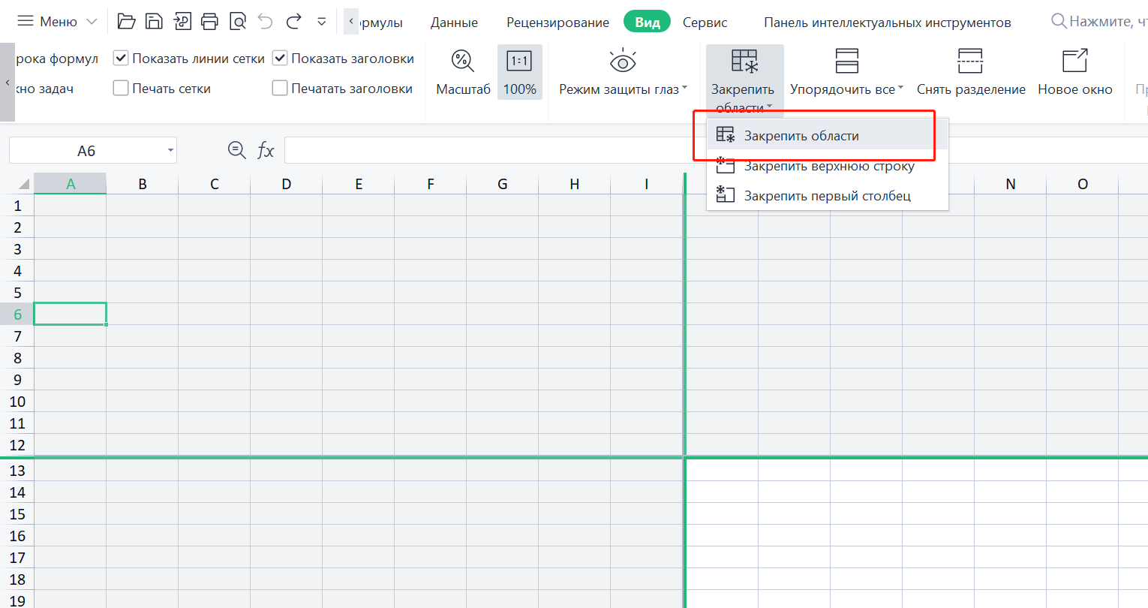Open Print Preview from quick toolbar

[238, 22]
